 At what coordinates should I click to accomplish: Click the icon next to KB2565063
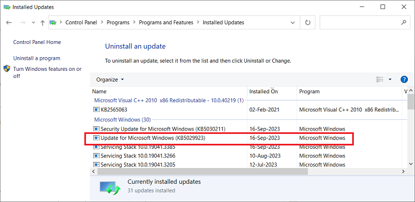[96, 110]
